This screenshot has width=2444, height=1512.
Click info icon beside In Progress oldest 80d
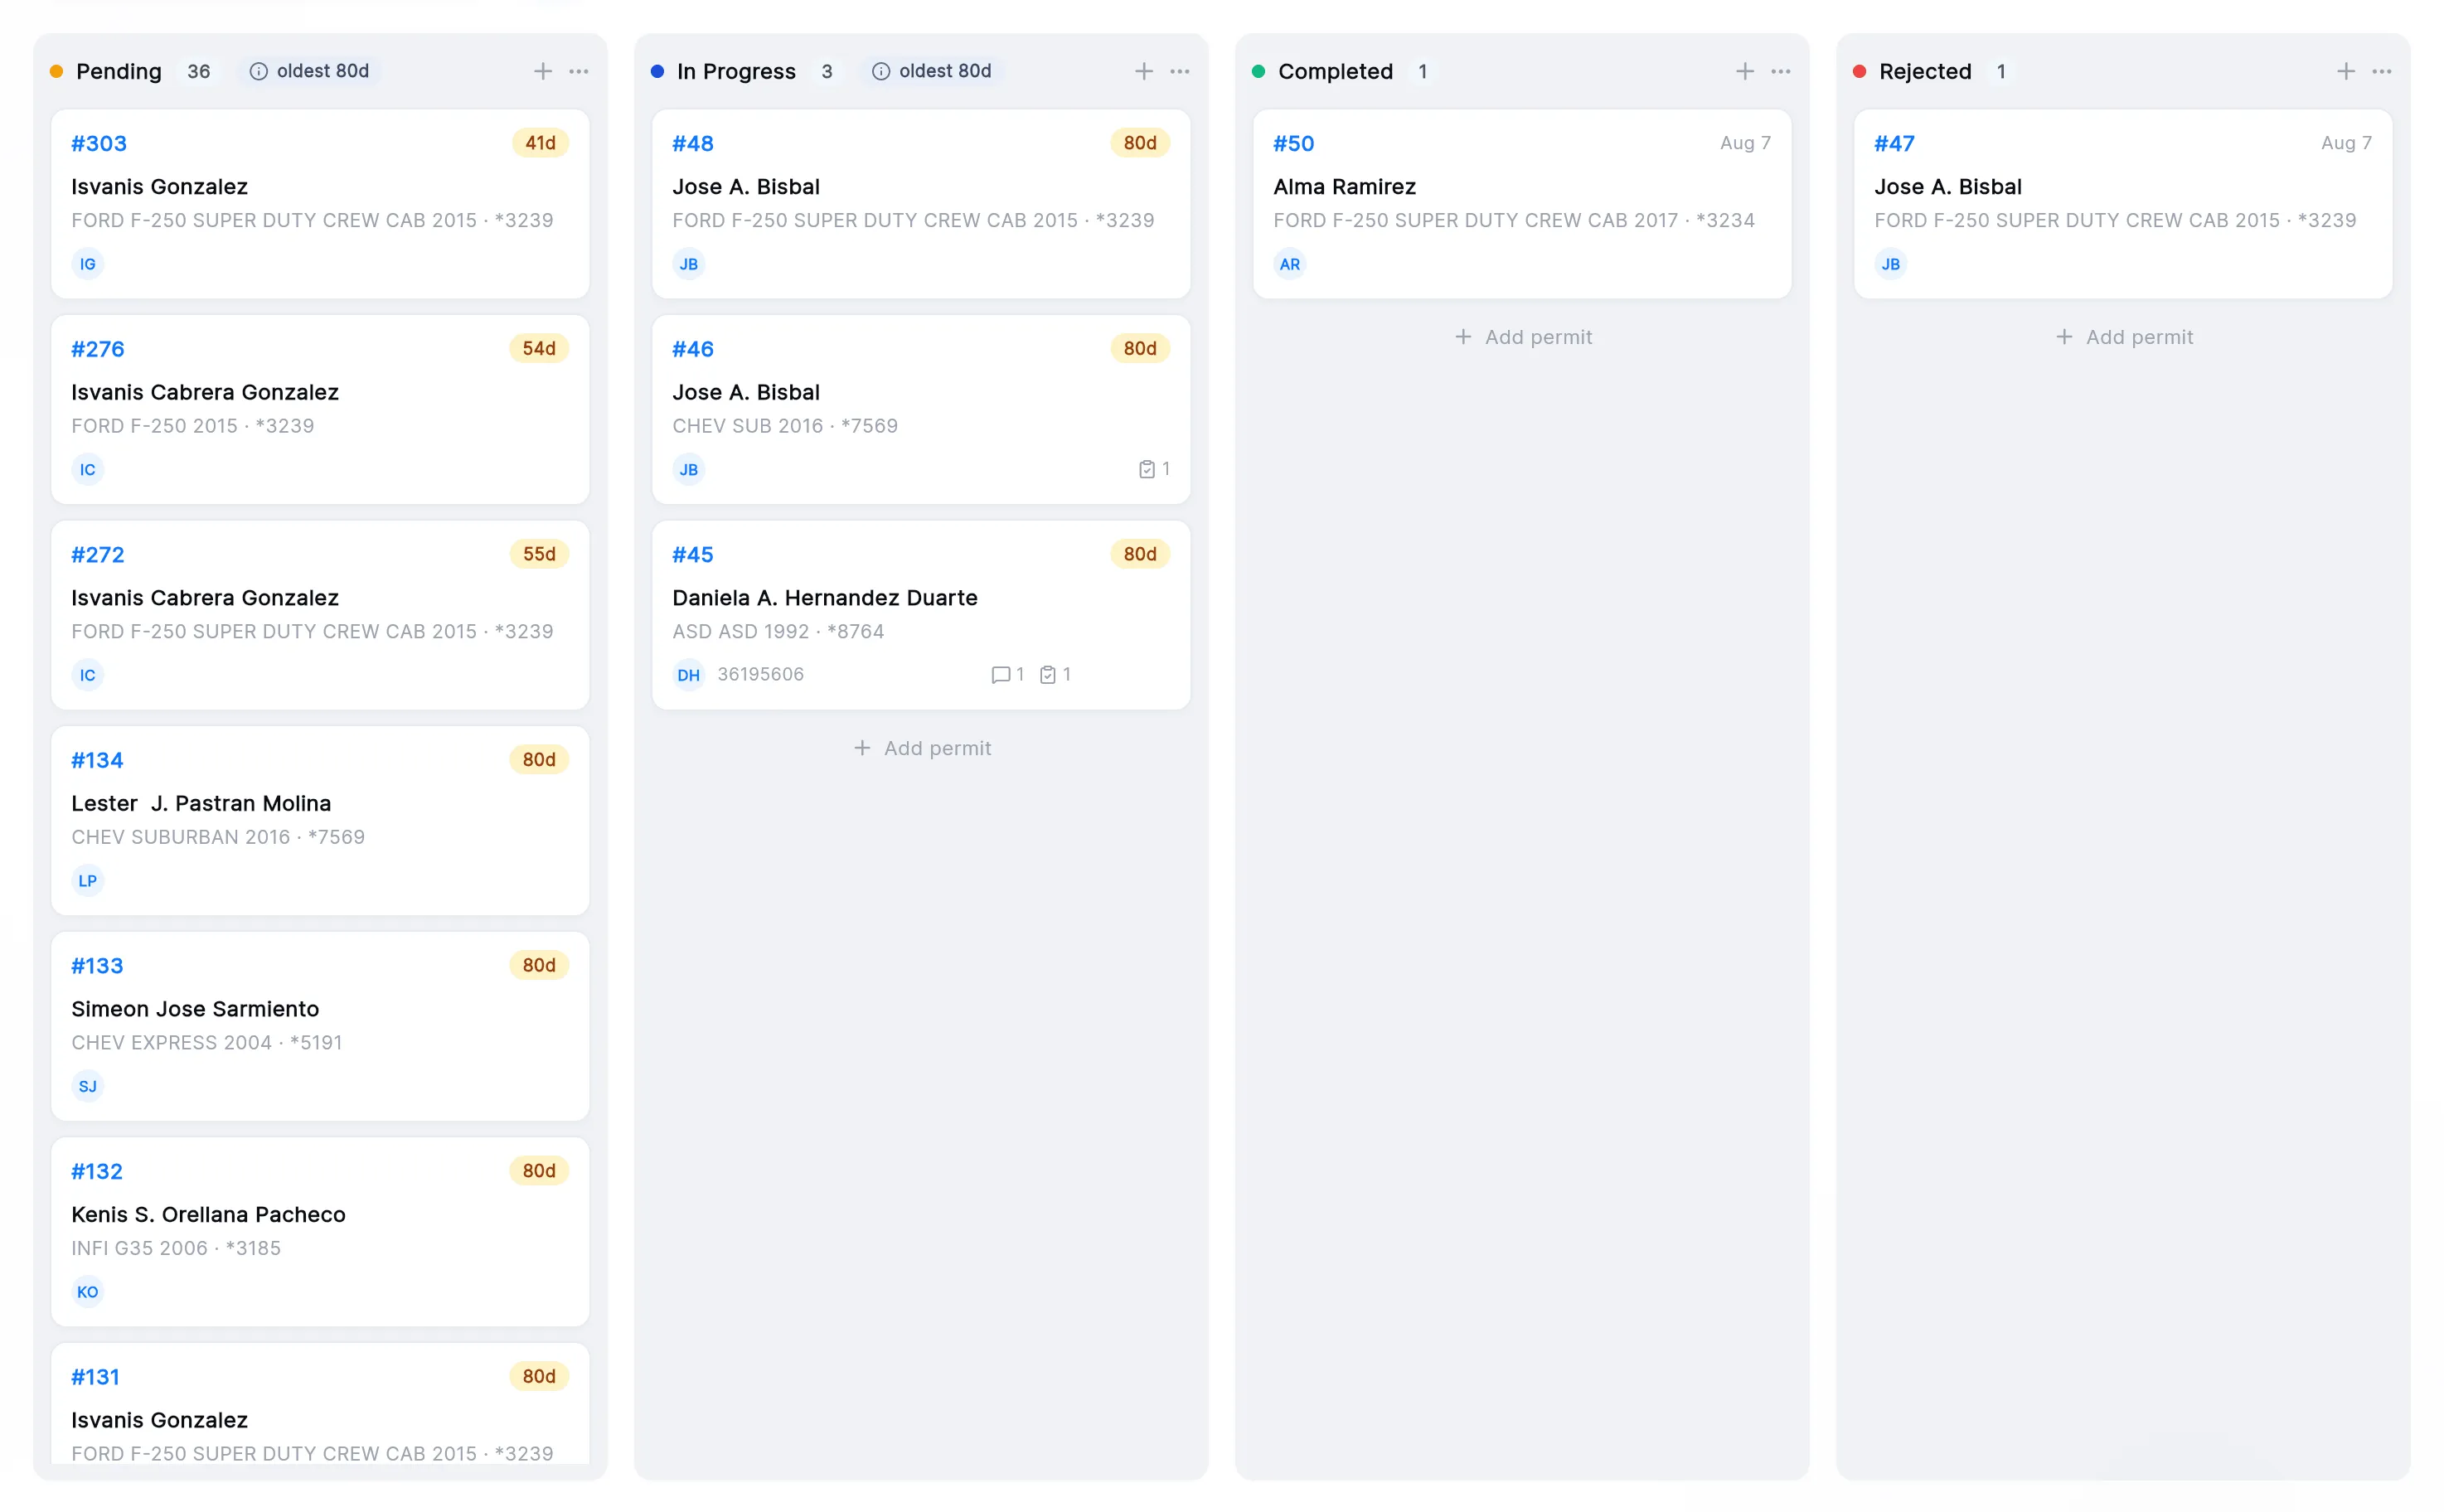point(881,71)
